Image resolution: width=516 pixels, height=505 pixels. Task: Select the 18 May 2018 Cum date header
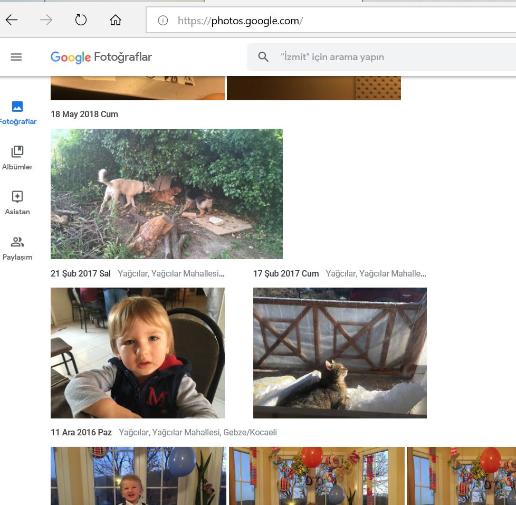84,114
